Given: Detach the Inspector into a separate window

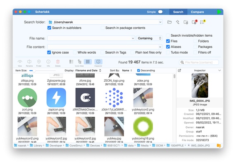Looking at the screenshot, I should (179, 71).
